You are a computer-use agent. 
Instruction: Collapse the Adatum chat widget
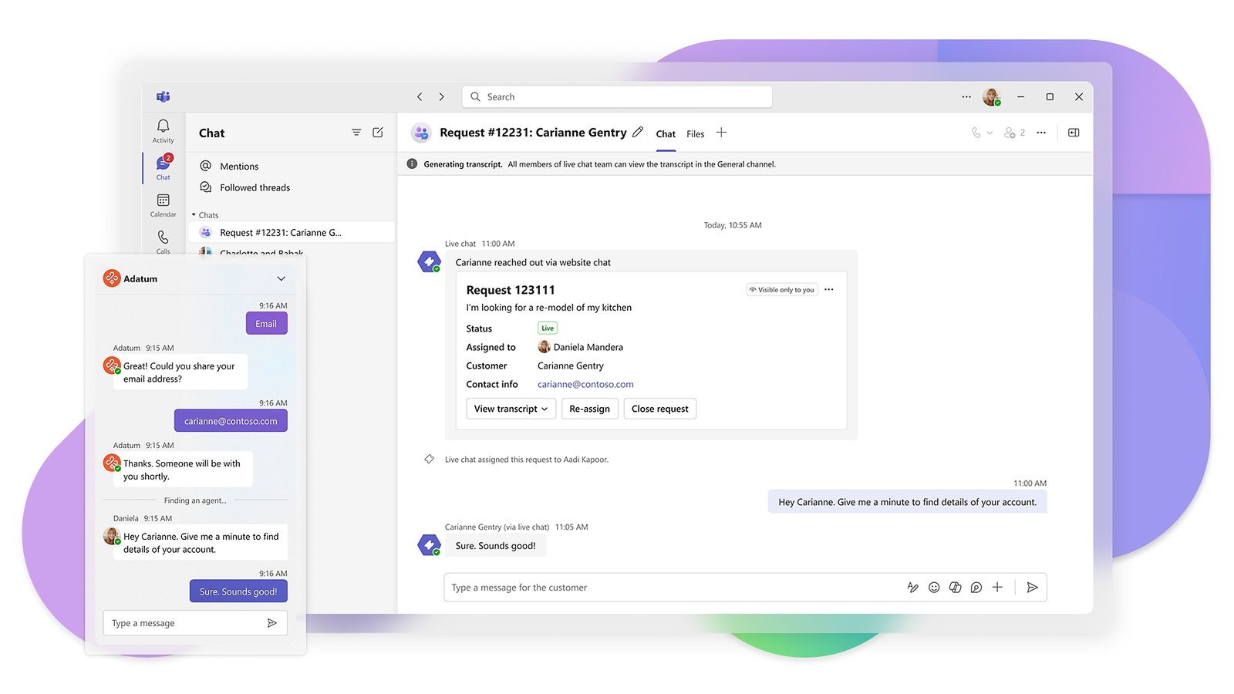coord(281,278)
